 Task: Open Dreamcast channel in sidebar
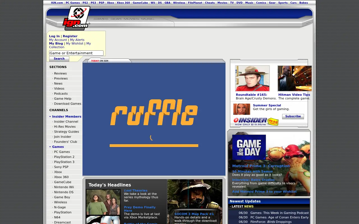63,222
